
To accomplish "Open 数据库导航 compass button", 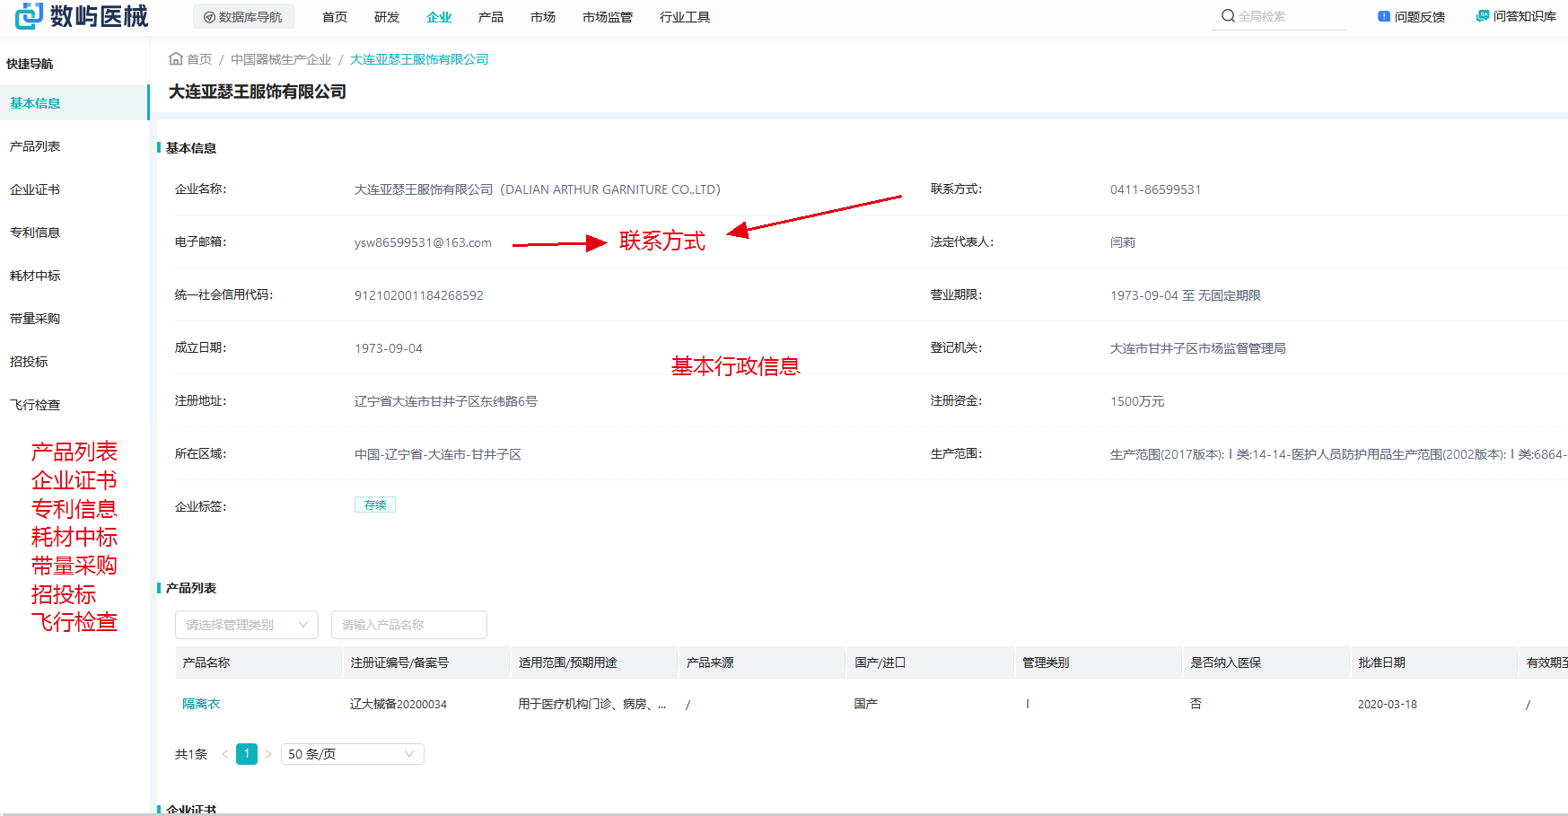I will point(243,17).
